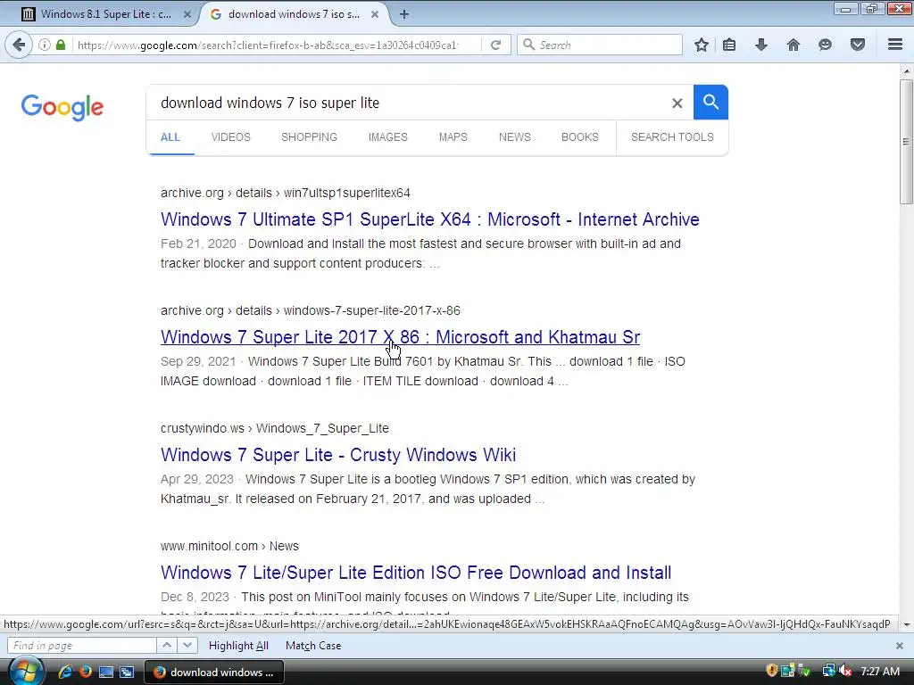Viewport: 914px width, 685px height.
Task: Open SEARCH TOOLS options
Action: (672, 136)
